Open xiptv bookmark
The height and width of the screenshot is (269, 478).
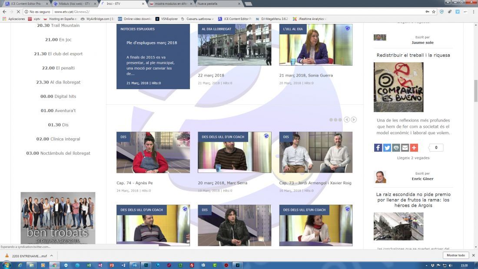pyautogui.click(x=34, y=19)
